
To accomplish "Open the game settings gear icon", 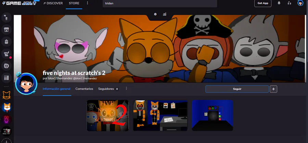I will (x=155, y=14).
